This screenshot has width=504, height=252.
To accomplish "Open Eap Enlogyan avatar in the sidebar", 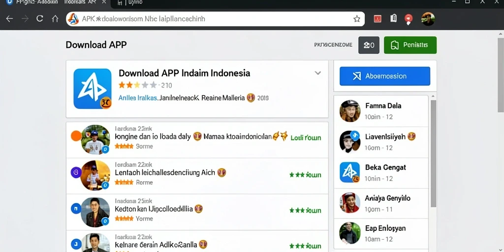I will (350, 233).
